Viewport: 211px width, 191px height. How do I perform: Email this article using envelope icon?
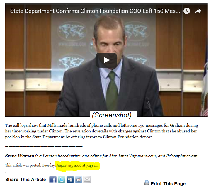(87, 180)
